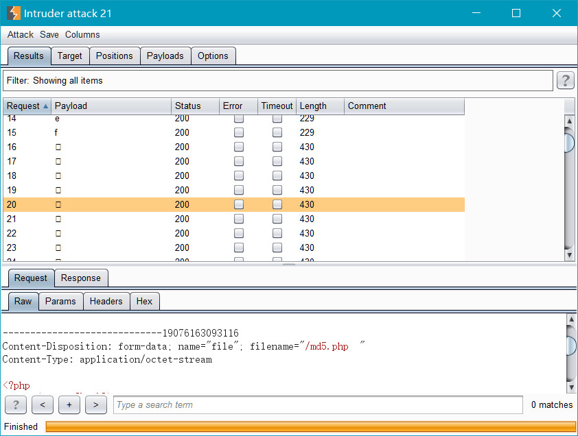Select request row 22
This screenshot has width=578, height=436.
tap(233, 233)
